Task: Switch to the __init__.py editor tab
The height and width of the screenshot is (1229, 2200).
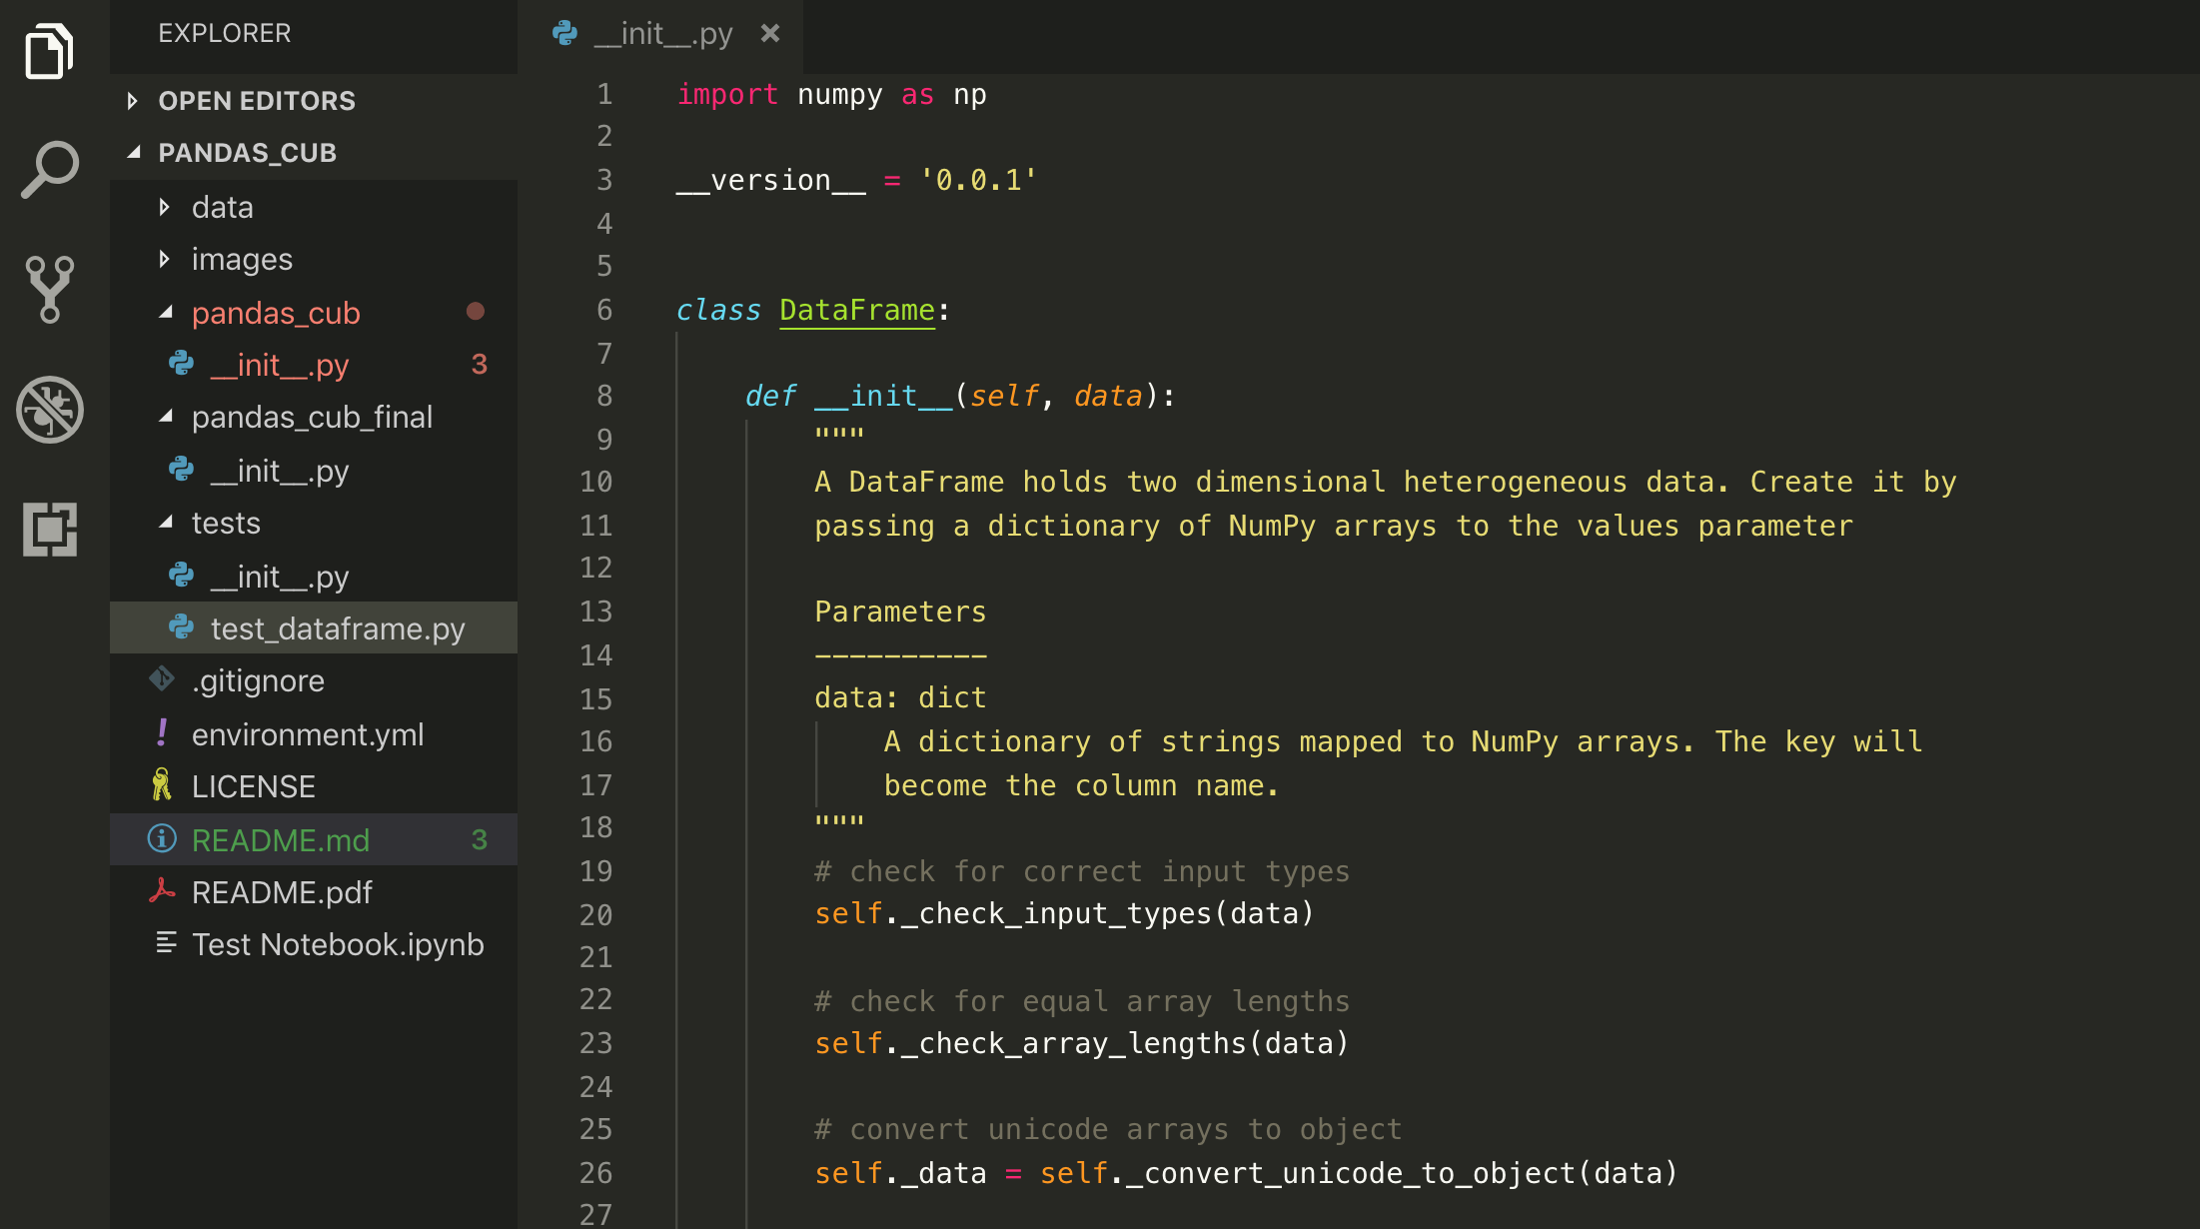Action: point(659,33)
